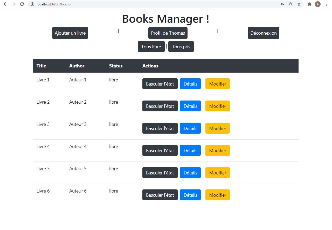Click the browser back arrow
Screen dimensions: 332x230
(5, 4)
